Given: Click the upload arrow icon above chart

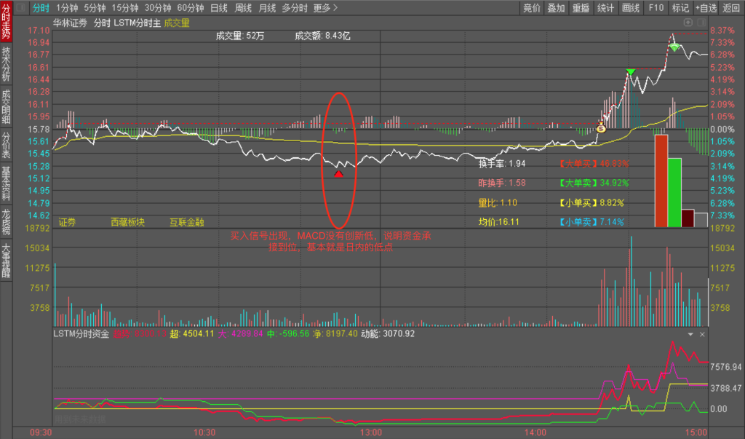Looking at the screenshot, I should [x=688, y=23].
